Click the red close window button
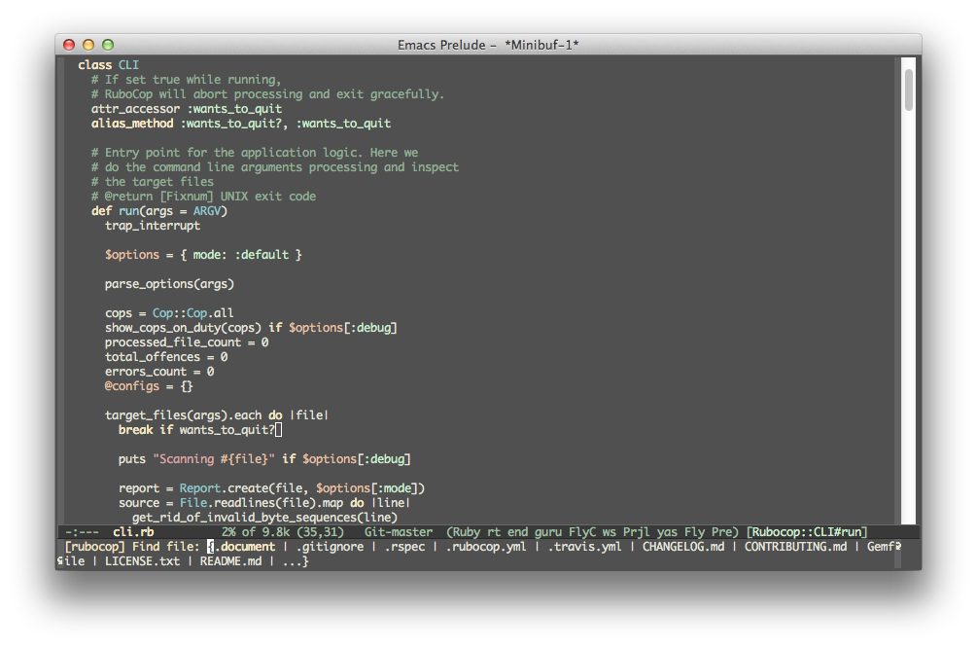 (69, 45)
